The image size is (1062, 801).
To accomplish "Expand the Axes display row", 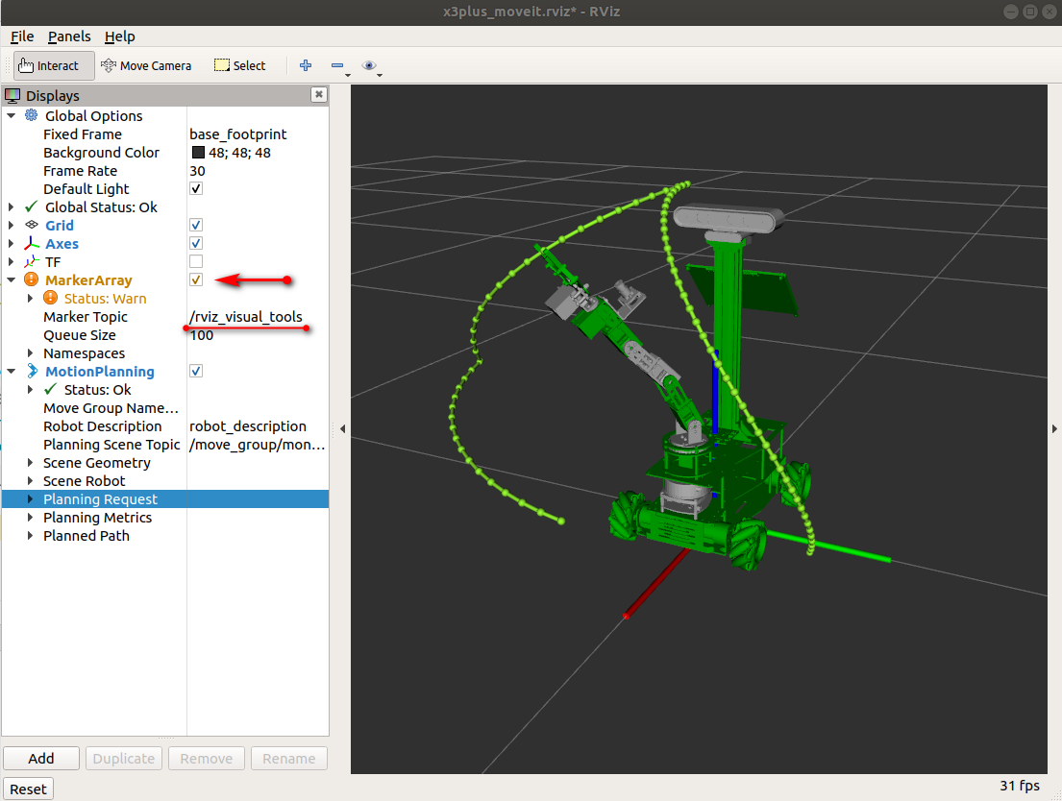I will pyautogui.click(x=11, y=244).
